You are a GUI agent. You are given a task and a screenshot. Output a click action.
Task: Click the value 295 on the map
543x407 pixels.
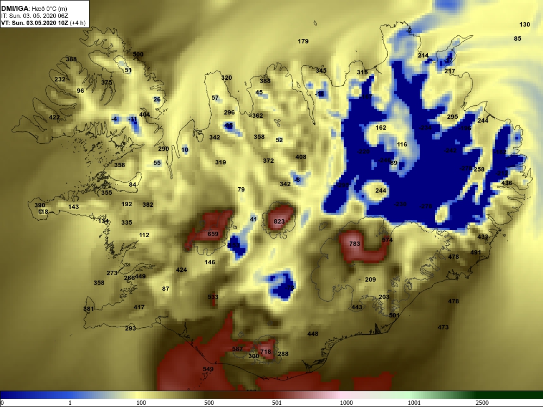452,117
